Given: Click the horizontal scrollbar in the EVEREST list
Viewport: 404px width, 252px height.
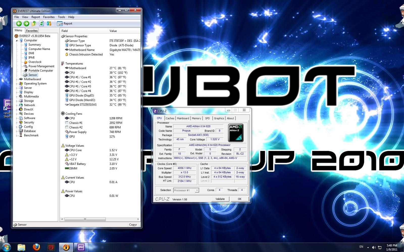Looking at the screenshot, I should (x=85, y=219).
